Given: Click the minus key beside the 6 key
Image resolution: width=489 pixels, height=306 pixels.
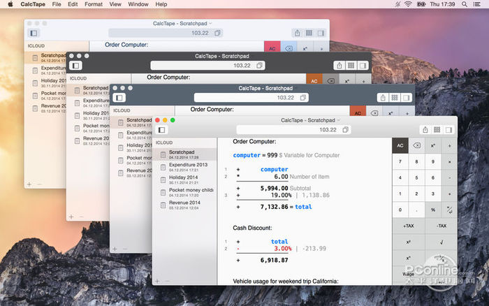Looking at the screenshot, I should [x=449, y=177].
